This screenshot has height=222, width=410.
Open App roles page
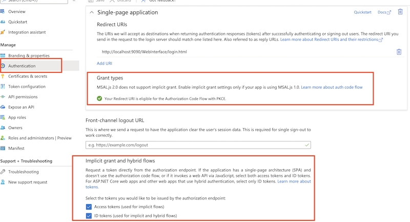click(x=17, y=117)
